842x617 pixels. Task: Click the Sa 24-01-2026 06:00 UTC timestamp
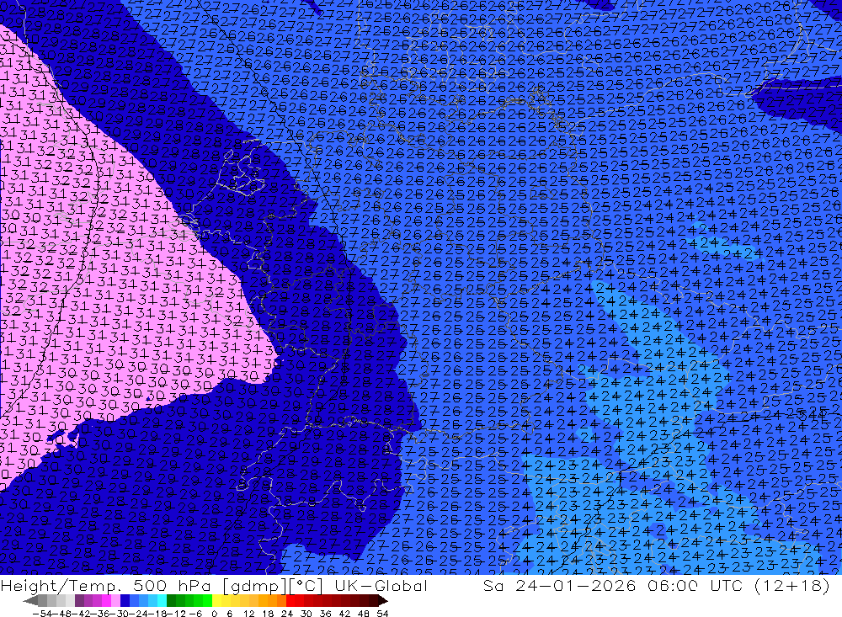click(612, 585)
